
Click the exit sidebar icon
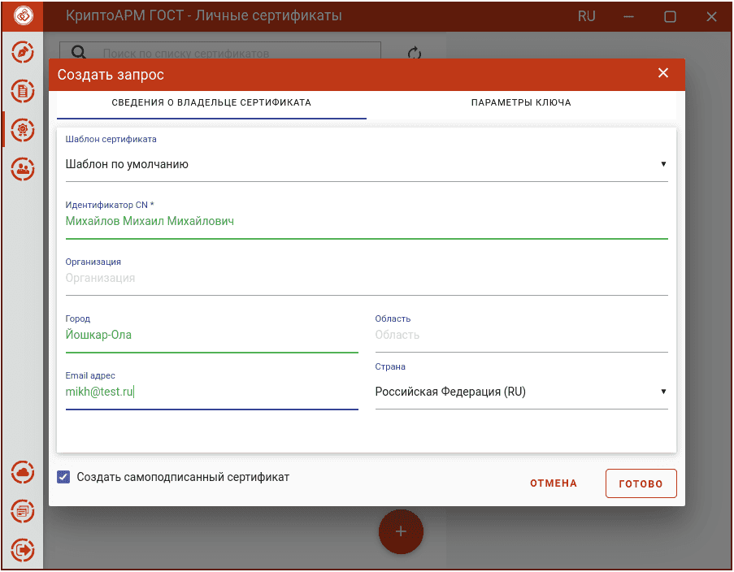click(x=23, y=550)
